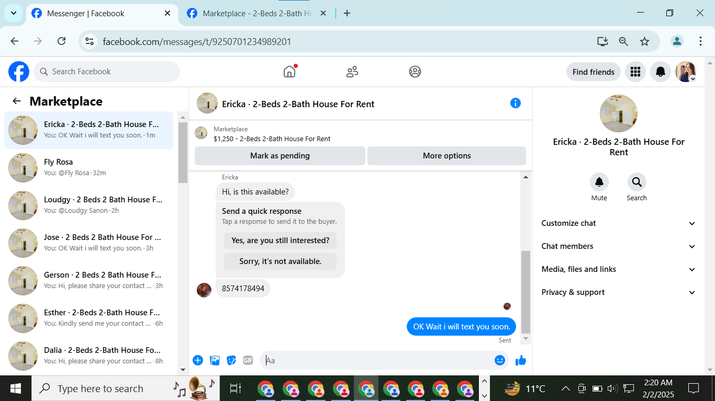Go back from Marketplace chats arrow
This screenshot has width=715, height=401.
[17, 101]
